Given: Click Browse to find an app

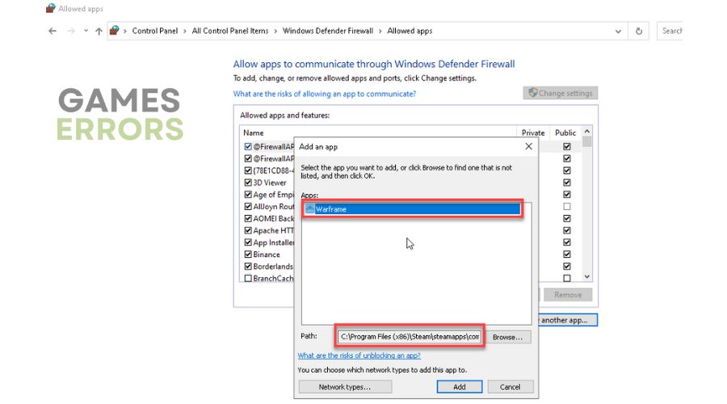Looking at the screenshot, I should [507, 337].
